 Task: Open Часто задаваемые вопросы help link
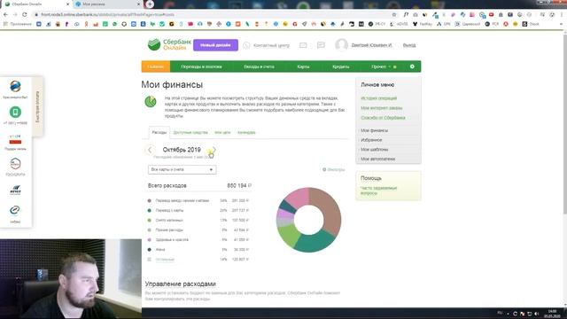pyautogui.click(x=378, y=191)
